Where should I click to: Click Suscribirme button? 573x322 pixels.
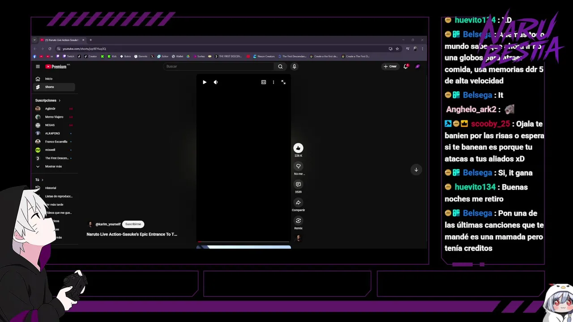[133, 224]
